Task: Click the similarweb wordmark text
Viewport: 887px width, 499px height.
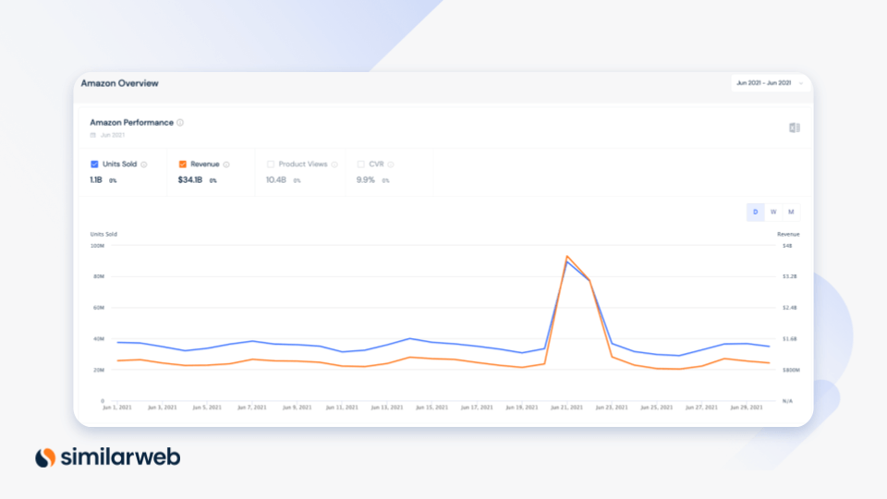Action: tap(120, 457)
